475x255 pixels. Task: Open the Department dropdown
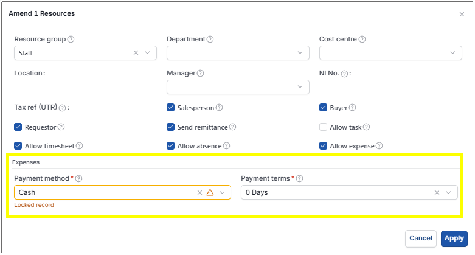pyautogui.click(x=238, y=53)
